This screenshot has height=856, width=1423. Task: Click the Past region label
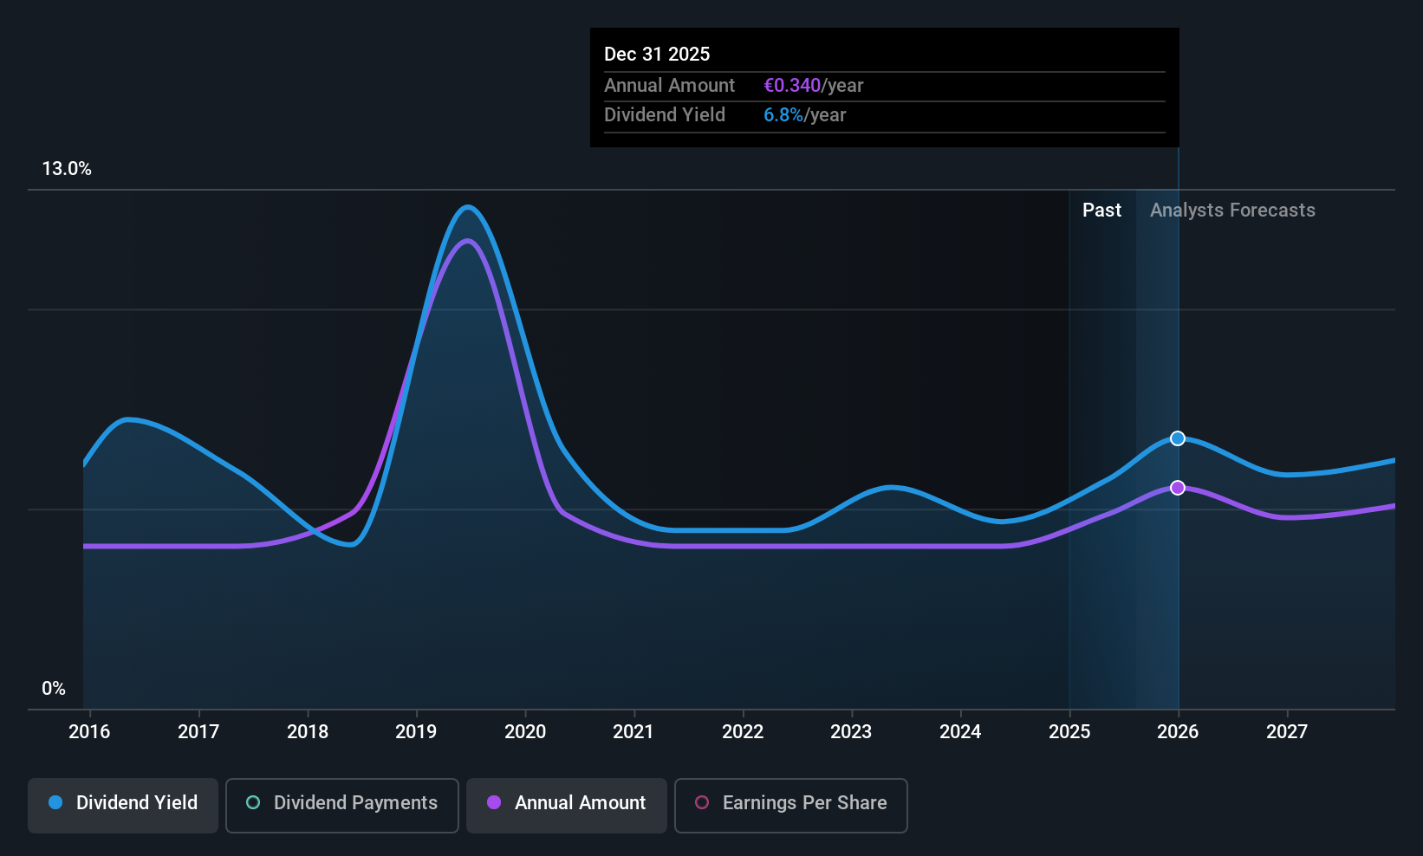click(x=1101, y=211)
